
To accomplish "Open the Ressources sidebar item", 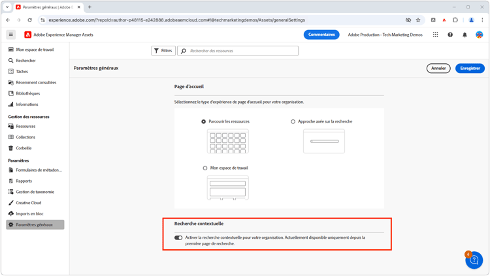I will pos(35,126).
